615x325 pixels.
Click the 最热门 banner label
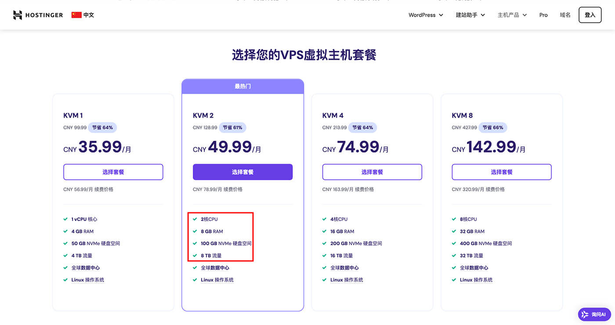pyautogui.click(x=242, y=86)
